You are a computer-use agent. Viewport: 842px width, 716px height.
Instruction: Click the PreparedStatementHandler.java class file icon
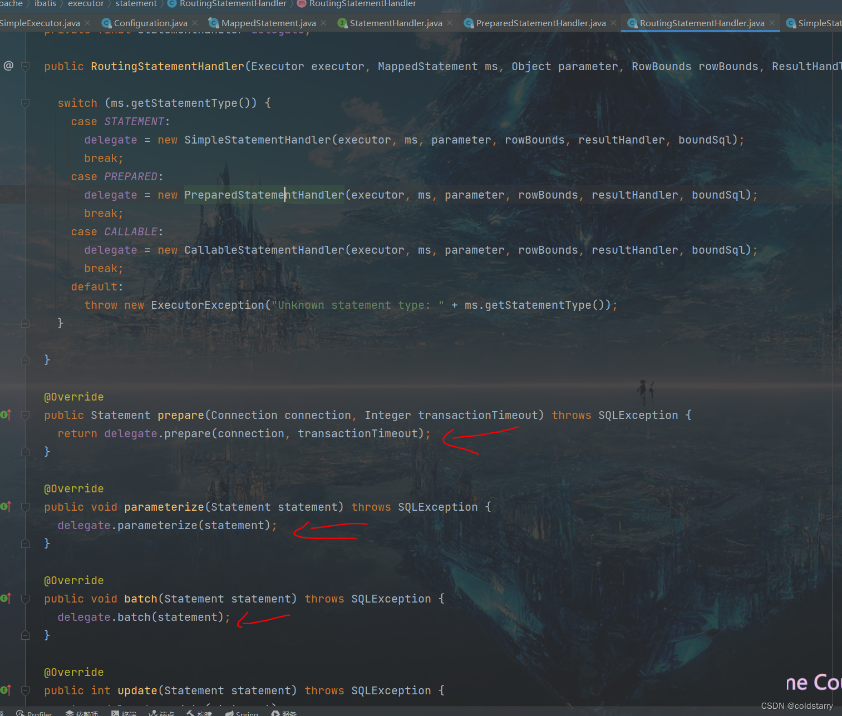[469, 23]
